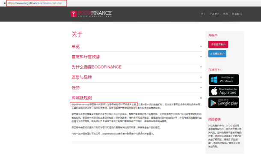Open the 关于 navigation menu item
261x156 pixels.
coord(203,14)
